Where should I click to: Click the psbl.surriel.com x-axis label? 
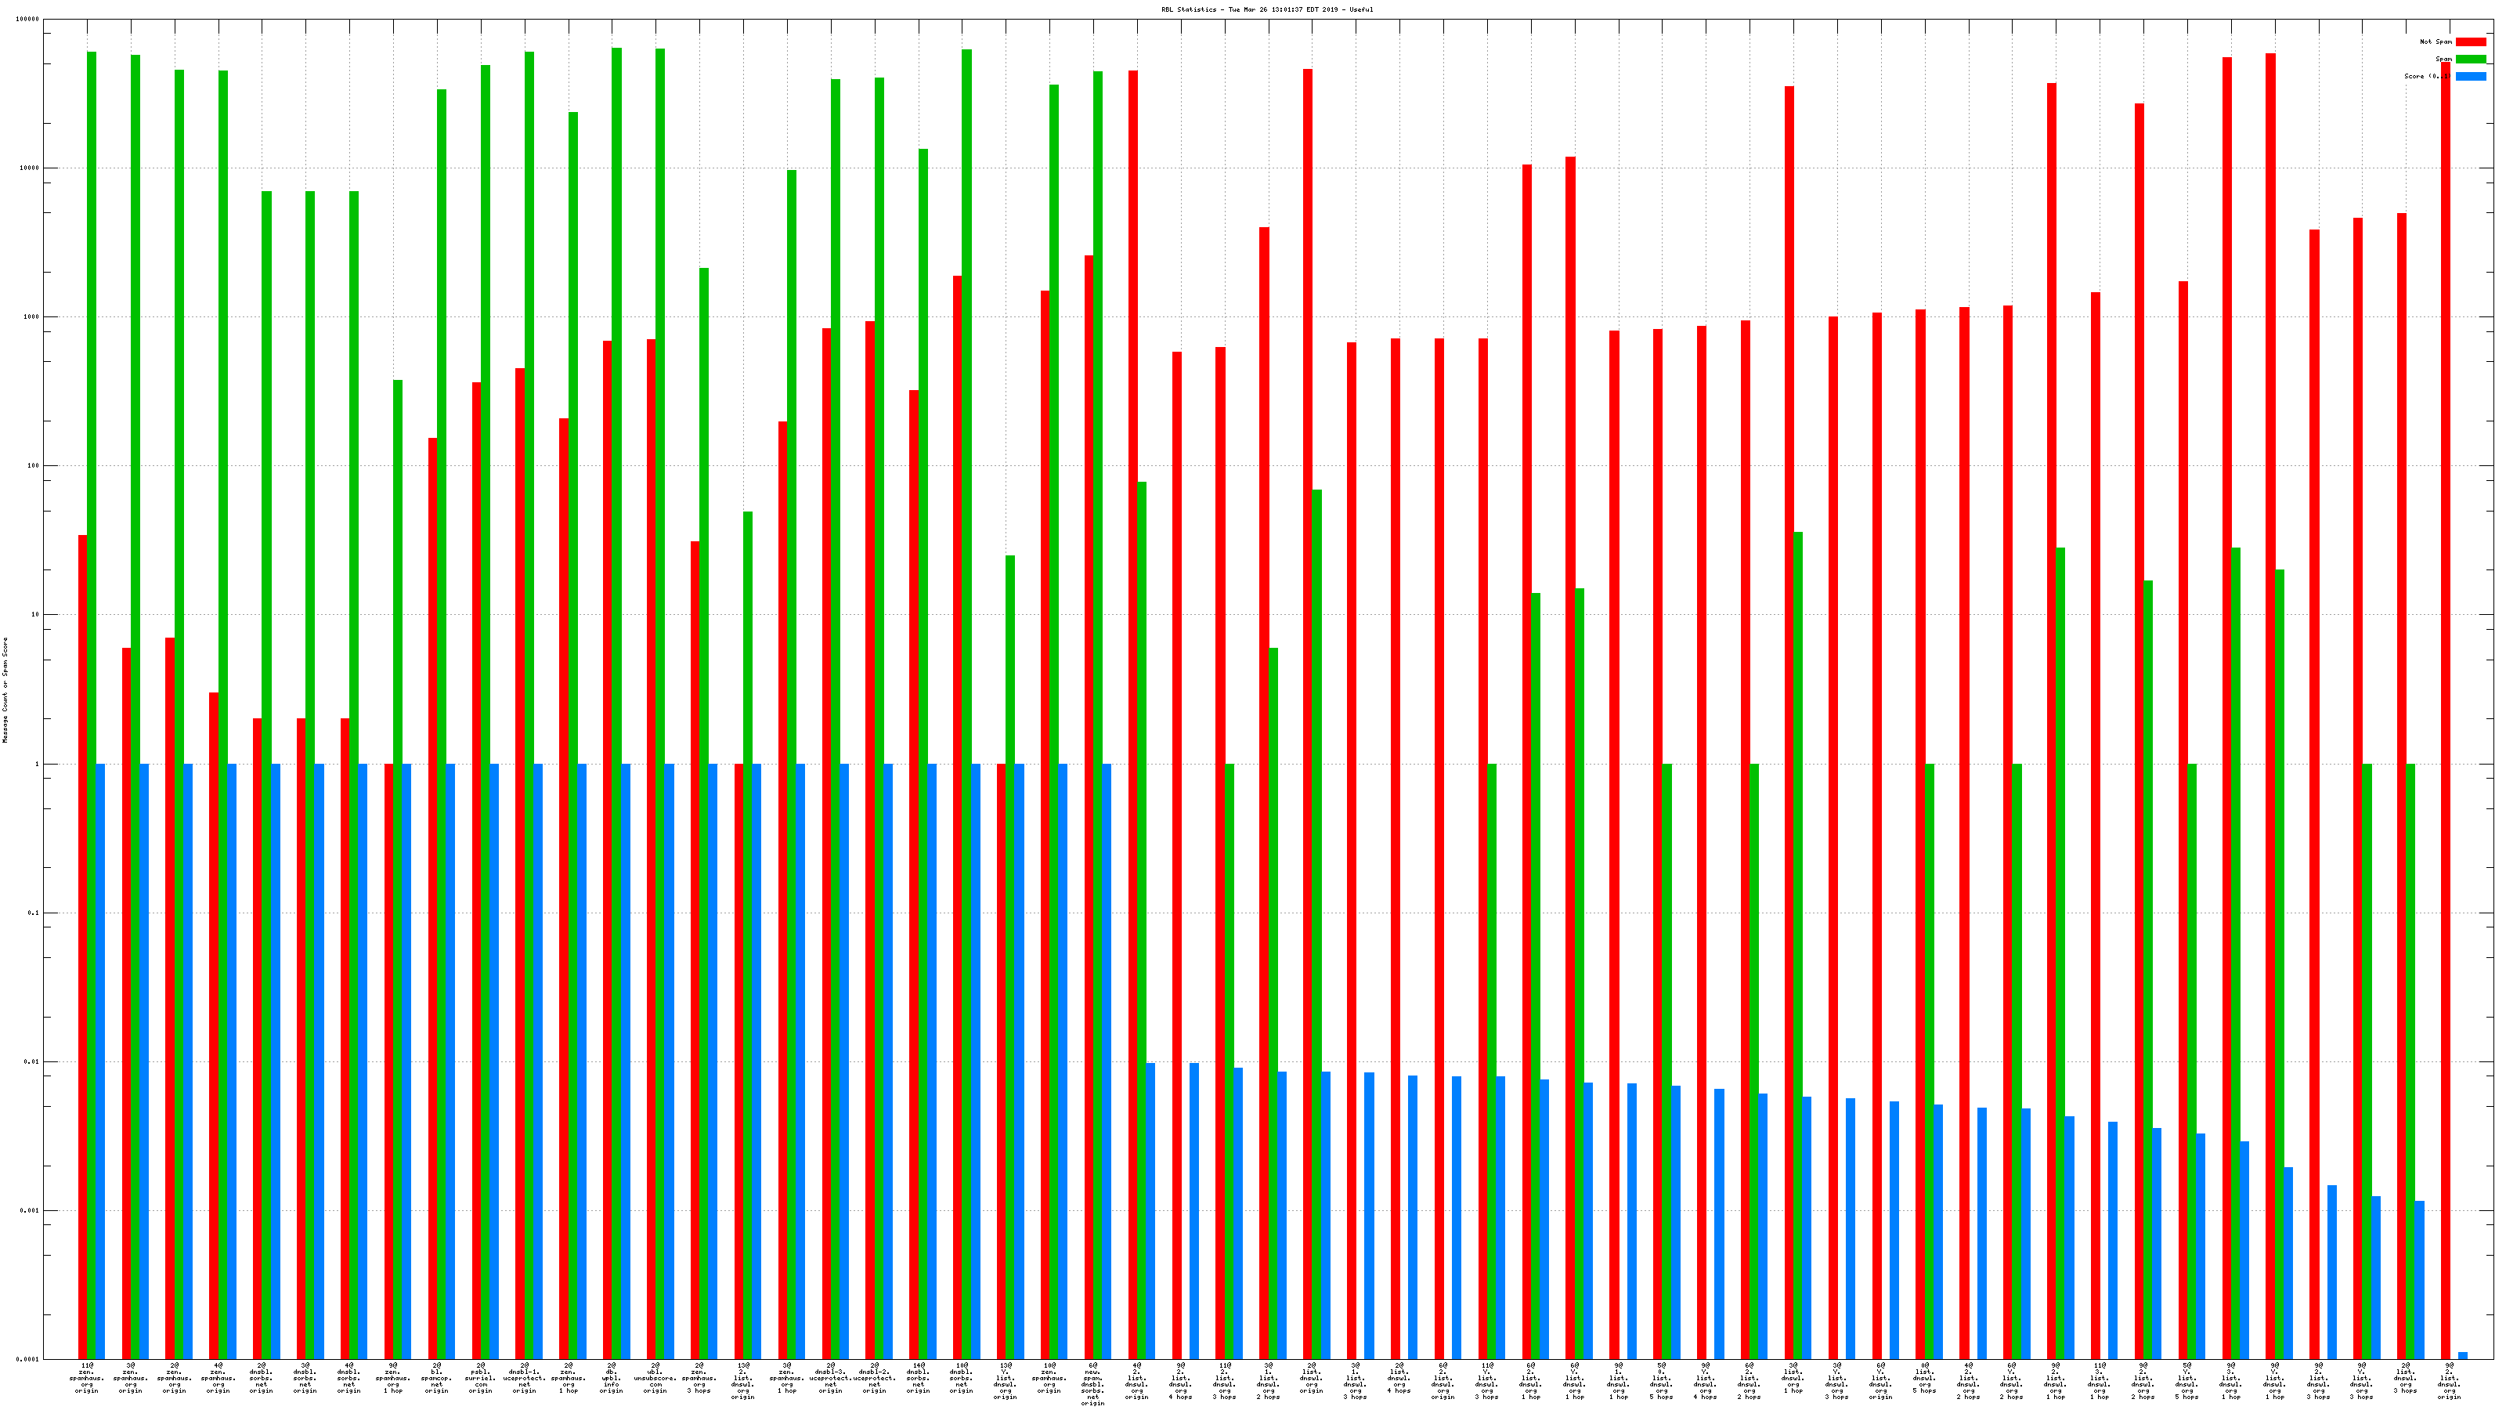click(481, 1378)
